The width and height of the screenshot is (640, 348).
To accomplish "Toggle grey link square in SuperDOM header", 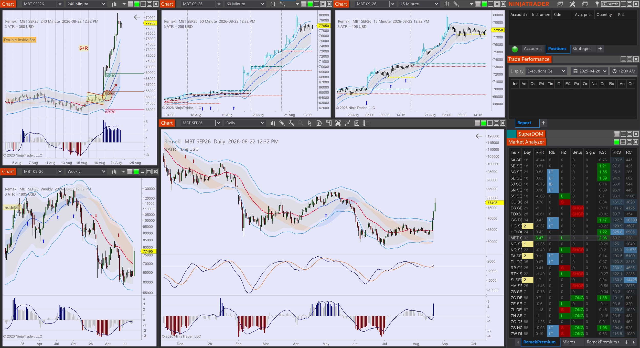I will (617, 134).
